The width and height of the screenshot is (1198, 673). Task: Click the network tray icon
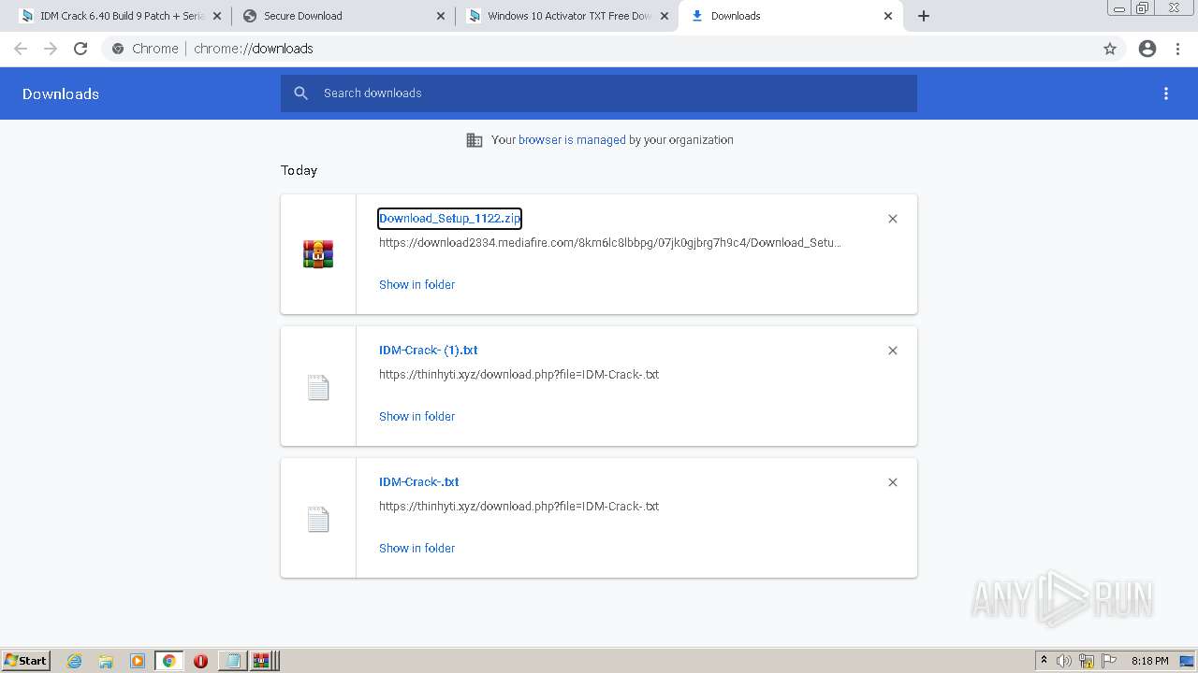click(x=1087, y=661)
